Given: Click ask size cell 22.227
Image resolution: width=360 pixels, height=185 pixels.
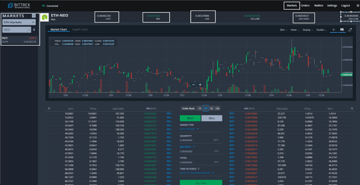Looking at the screenshot, I should click(281, 114).
